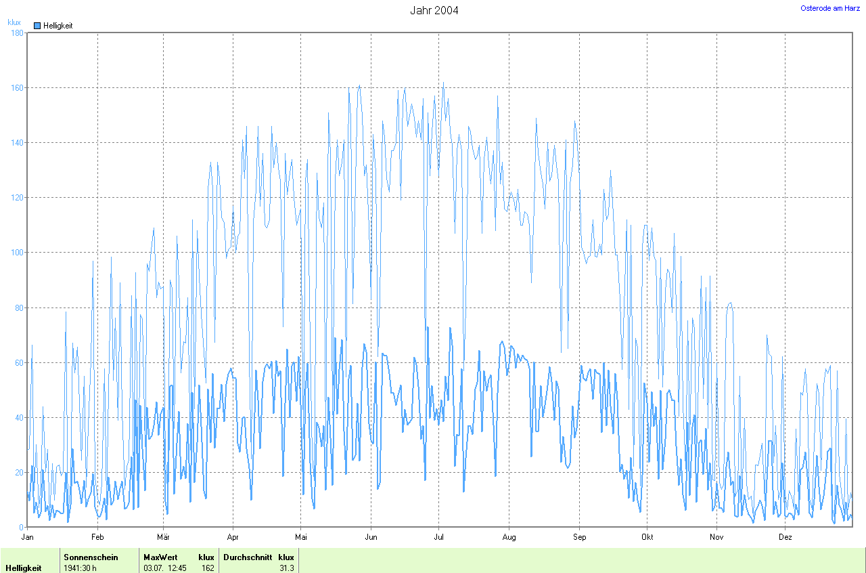Click the Helligkeit legend label text
This screenshot has height=573, width=866.
pyautogui.click(x=58, y=26)
